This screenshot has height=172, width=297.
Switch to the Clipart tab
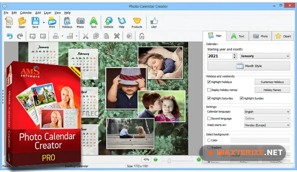[283, 36]
